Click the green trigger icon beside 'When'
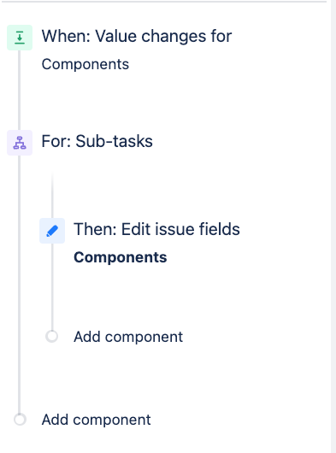336x453 pixels. [20, 38]
